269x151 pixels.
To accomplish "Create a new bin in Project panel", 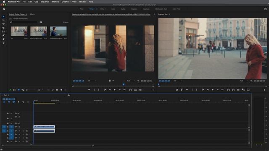I will 57,90.
